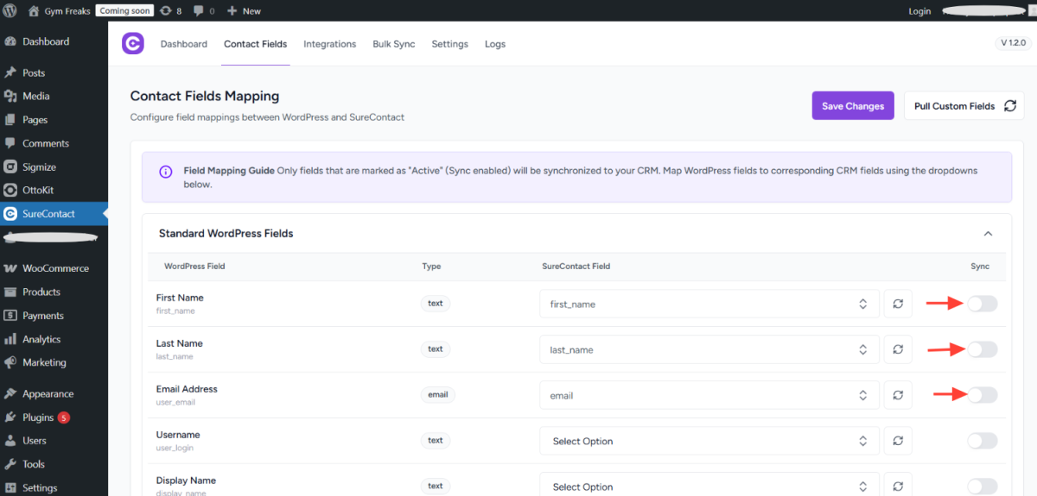The width and height of the screenshot is (1037, 496).
Task: Toggle the Username sync switch
Action: pos(982,441)
